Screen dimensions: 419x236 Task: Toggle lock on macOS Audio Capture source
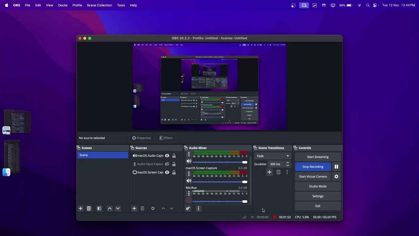[174, 156]
